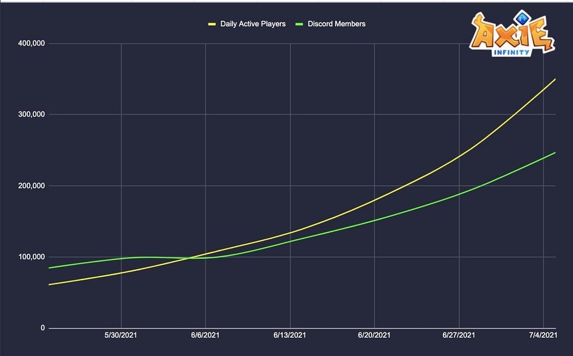Click the INFINITY text in the logo
This screenshot has height=356, width=573.
tap(512, 52)
